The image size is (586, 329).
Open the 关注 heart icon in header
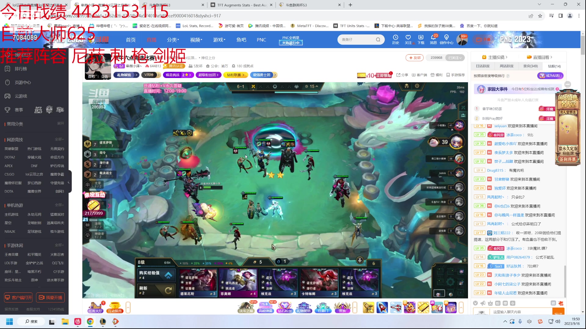pyautogui.click(x=408, y=40)
